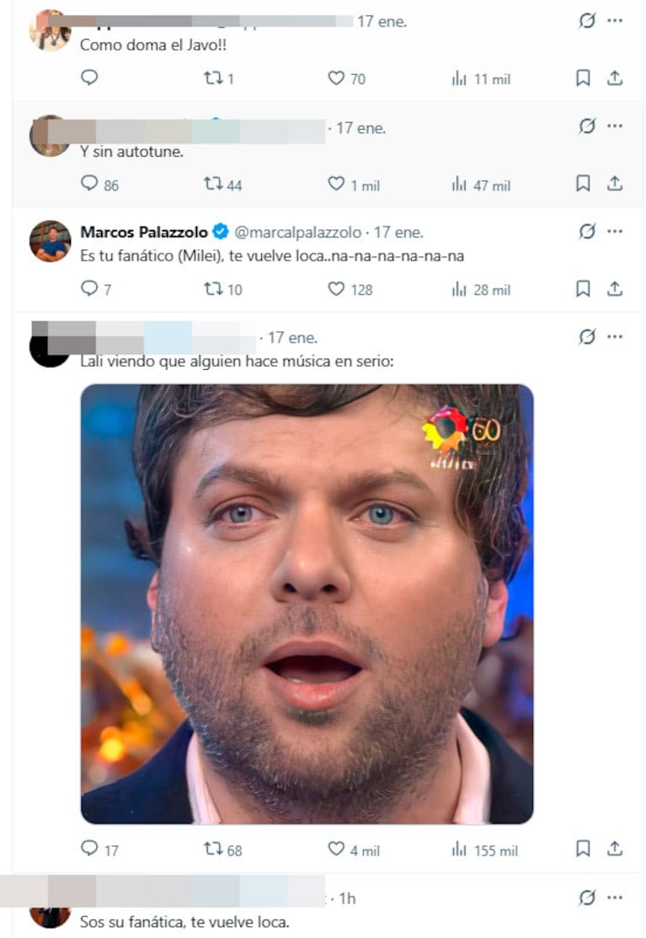
Task: Bookmark the 'Como doma el Javo!!' tweet
Action: click(x=583, y=78)
